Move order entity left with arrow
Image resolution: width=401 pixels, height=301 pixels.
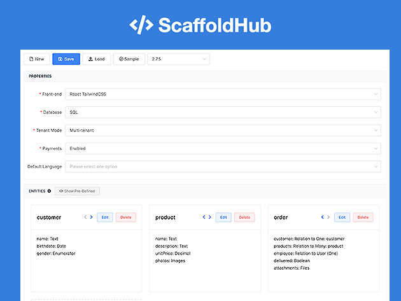pyautogui.click(x=323, y=217)
